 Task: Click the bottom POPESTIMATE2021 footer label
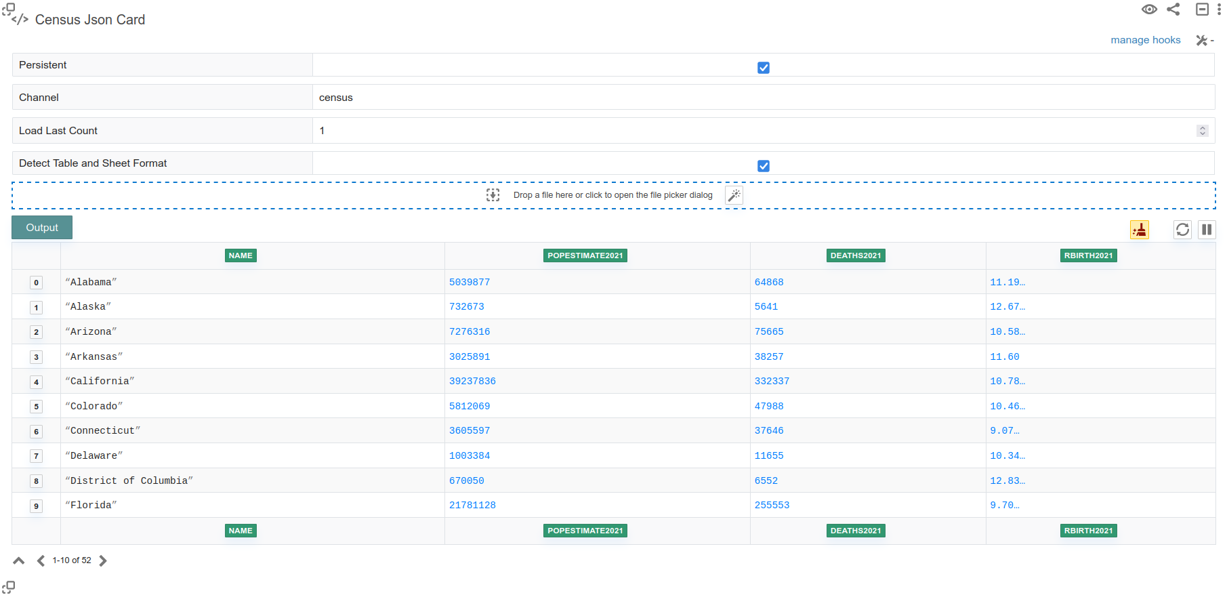585,531
